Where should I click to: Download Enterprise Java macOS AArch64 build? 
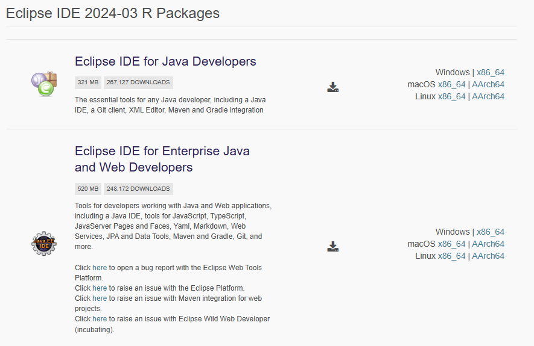pyautogui.click(x=488, y=244)
